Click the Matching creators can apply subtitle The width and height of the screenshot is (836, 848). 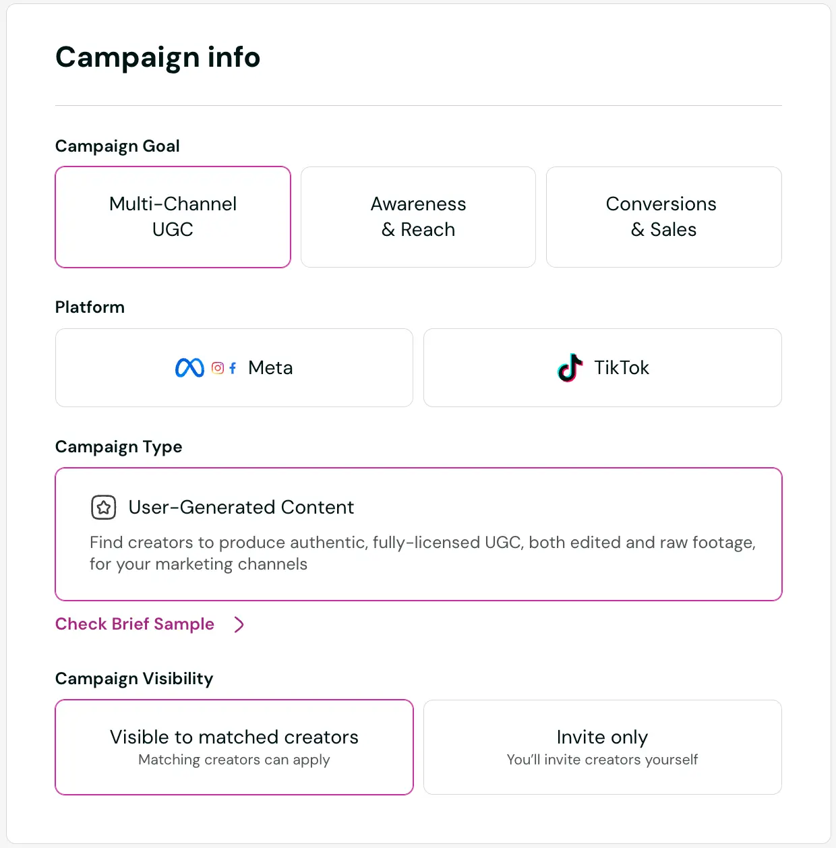click(x=234, y=760)
